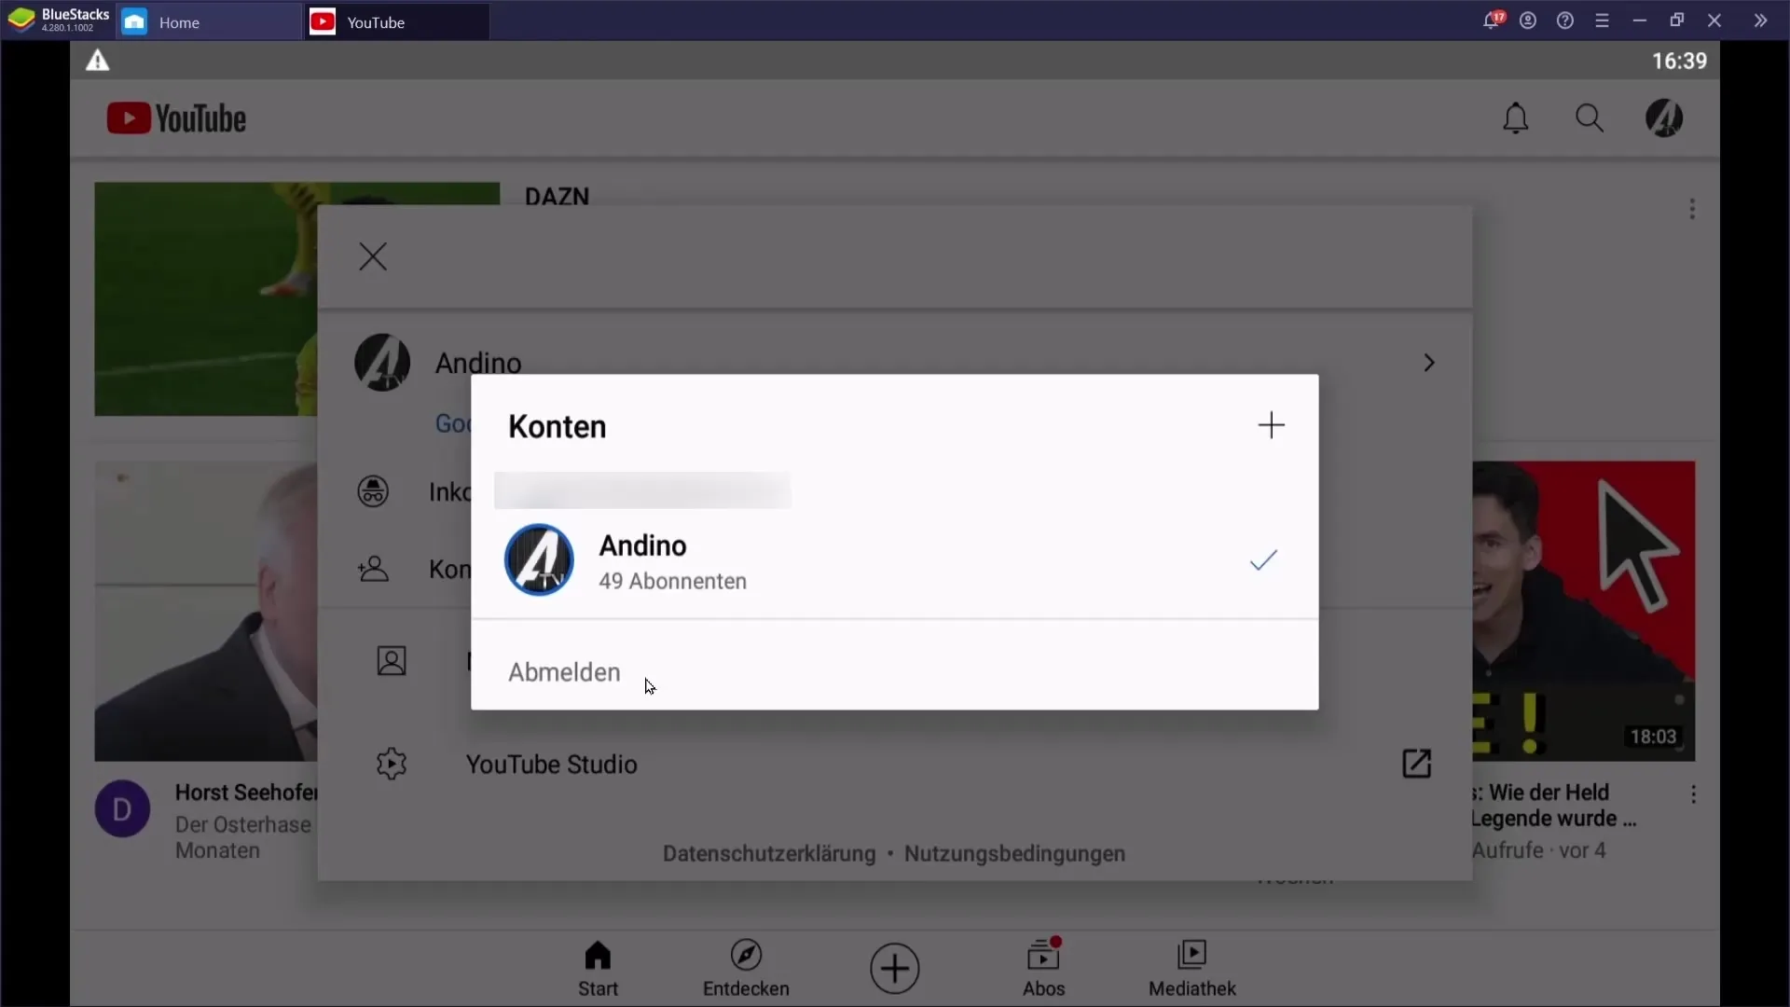Go to Start tab
Viewport: 1790px width, 1007px height.
[598, 969]
